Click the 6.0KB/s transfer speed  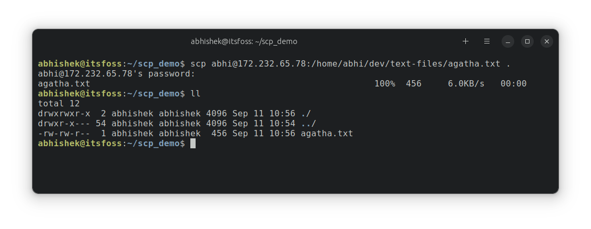pos(466,84)
